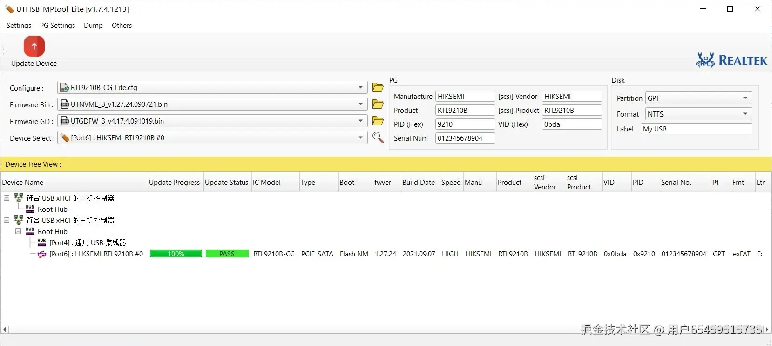Click the Serial Num field
Image resolution: width=772 pixels, height=346 pixels.
click(x=465, y=138)
